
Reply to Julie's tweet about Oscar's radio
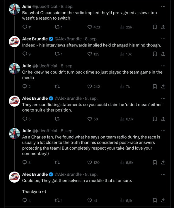[25, 27]
